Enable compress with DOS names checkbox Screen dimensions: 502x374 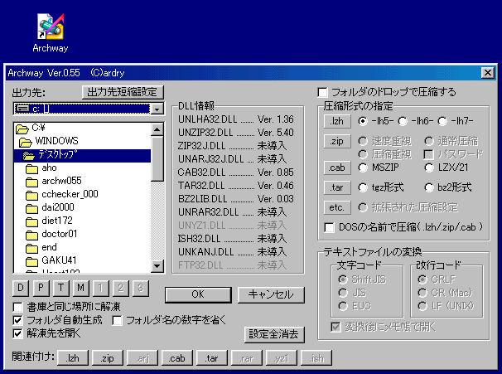329,226
